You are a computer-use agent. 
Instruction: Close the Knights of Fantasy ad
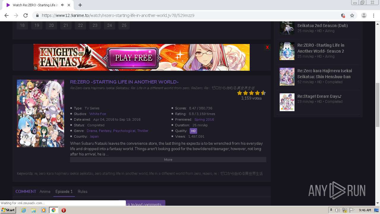[x=267, y=47]
